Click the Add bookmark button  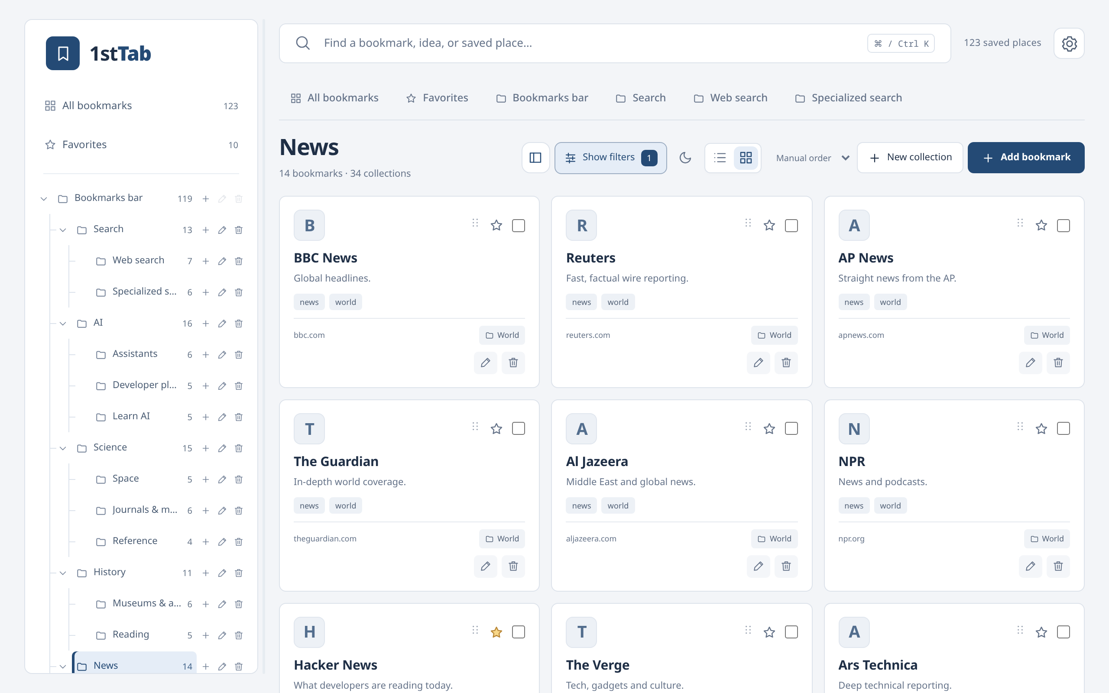[1026, 158]
